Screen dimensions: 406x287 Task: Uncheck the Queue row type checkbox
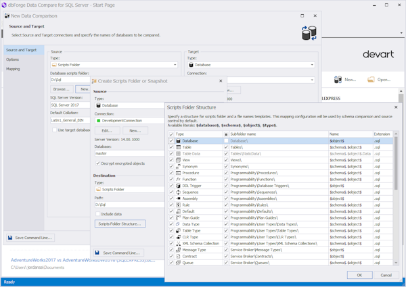(x=171, y=263)
